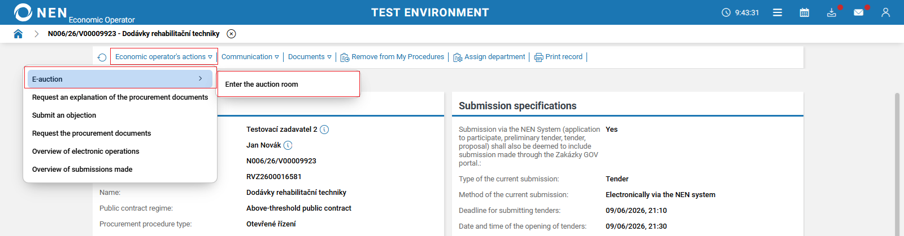Click Remove from My Procedures
904x236 pixels.
[x=392, y=57]
